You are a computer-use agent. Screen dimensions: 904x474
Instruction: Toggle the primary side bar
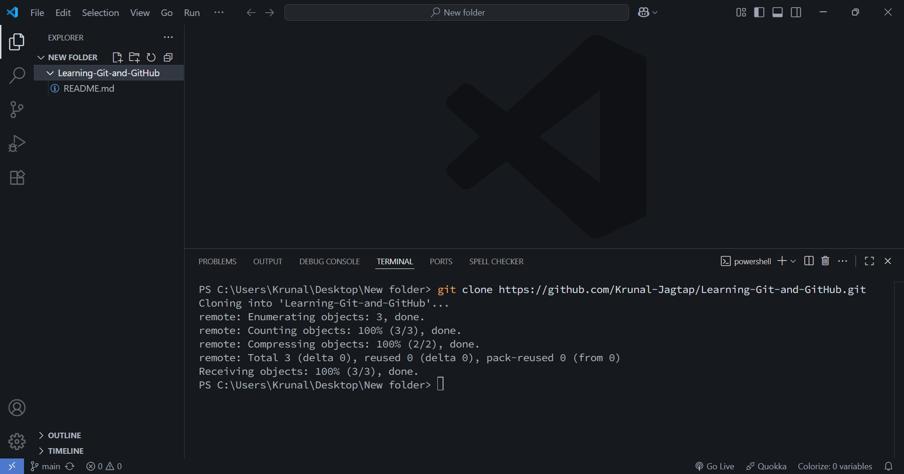point(759,13)
